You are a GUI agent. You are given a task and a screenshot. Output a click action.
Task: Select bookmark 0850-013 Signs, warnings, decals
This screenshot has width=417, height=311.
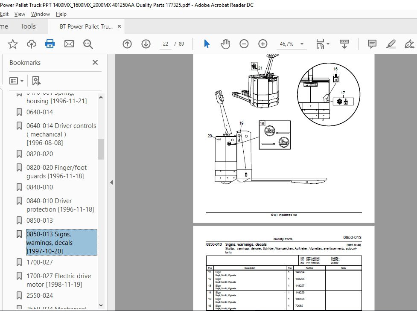click(61, 242)
